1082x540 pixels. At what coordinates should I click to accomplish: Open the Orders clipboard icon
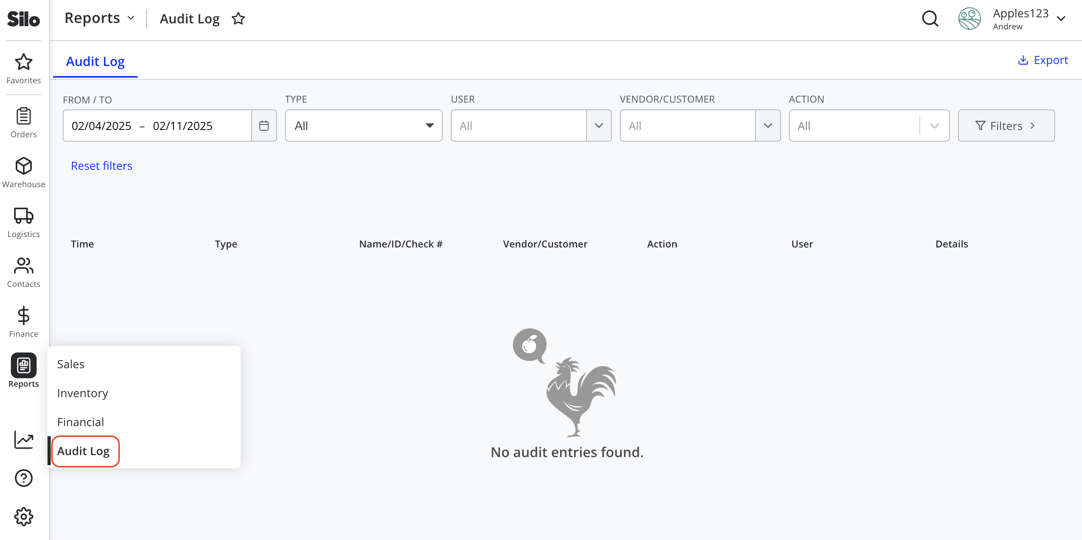click(x=23, y=116)
